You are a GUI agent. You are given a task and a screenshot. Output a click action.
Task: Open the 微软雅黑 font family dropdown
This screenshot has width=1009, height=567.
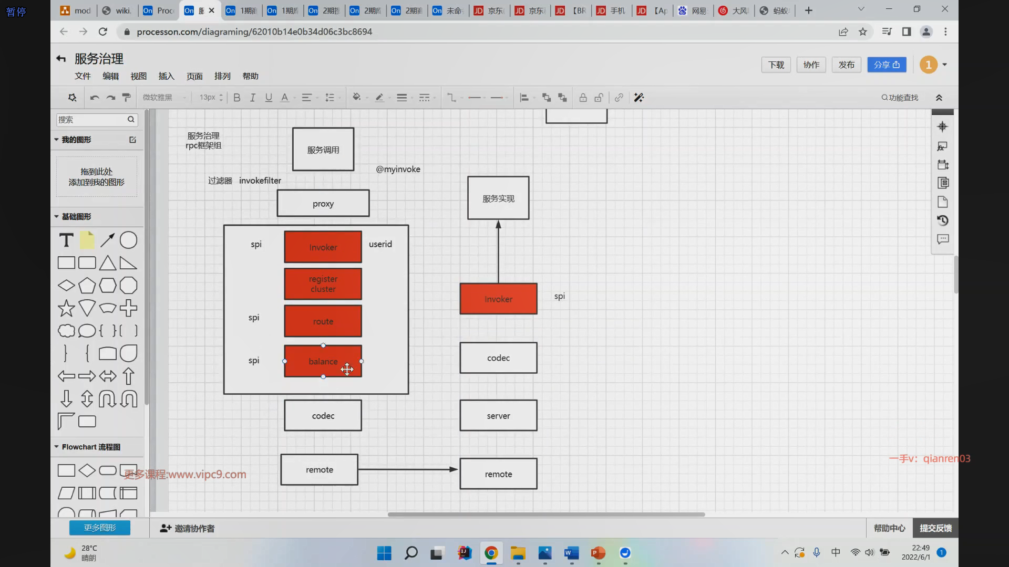164,98
